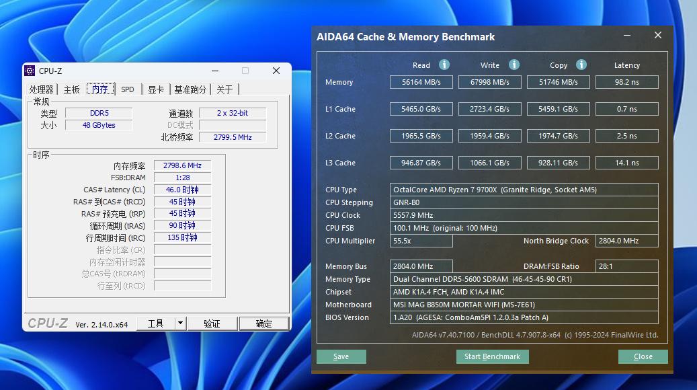Click the Memory Read result field
Image resolution: width=697 pixels, height=390 pixels.
click(421, 82)
